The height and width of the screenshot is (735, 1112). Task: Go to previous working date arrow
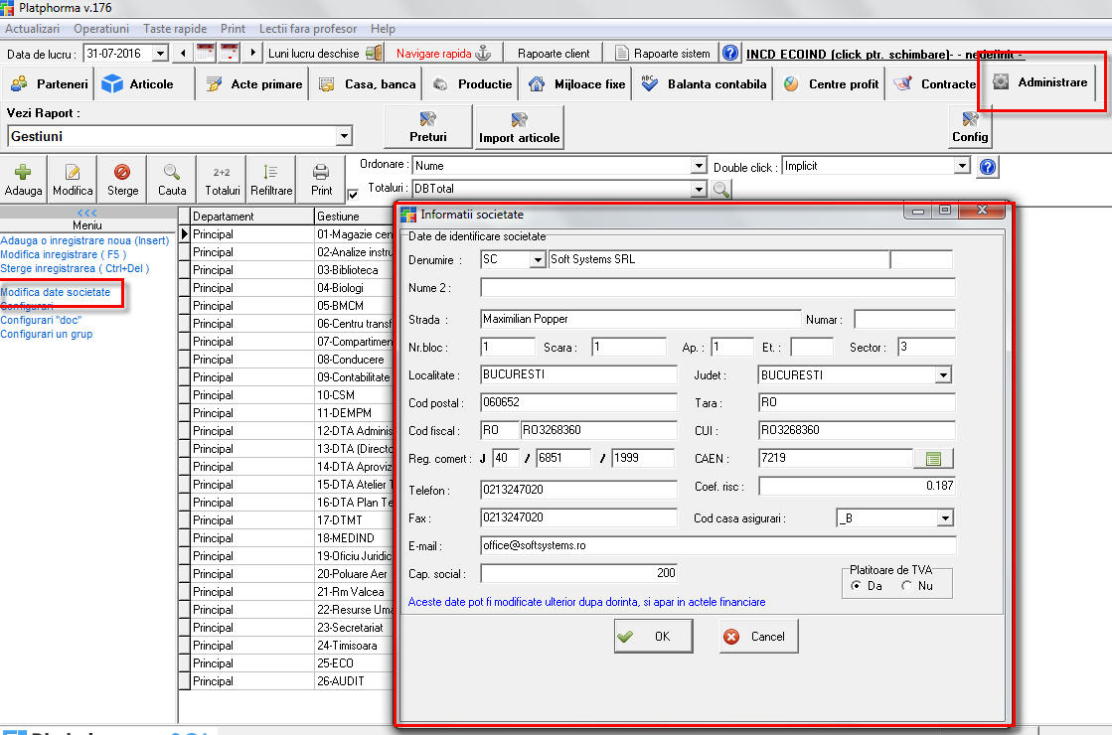coord(183,54)
